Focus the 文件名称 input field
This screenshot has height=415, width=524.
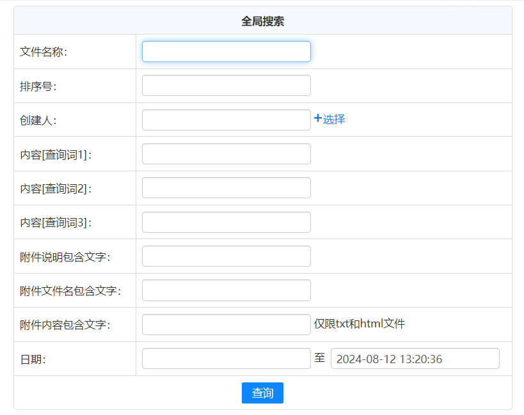click(226, 52)
